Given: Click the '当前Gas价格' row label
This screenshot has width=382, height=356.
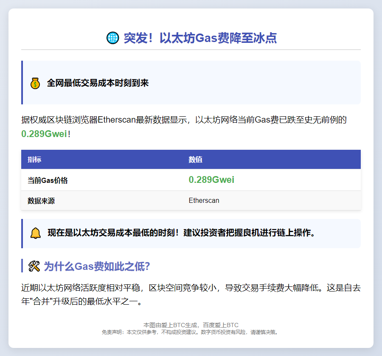Looking at the screenshot, I should click(x=48, y=180).
